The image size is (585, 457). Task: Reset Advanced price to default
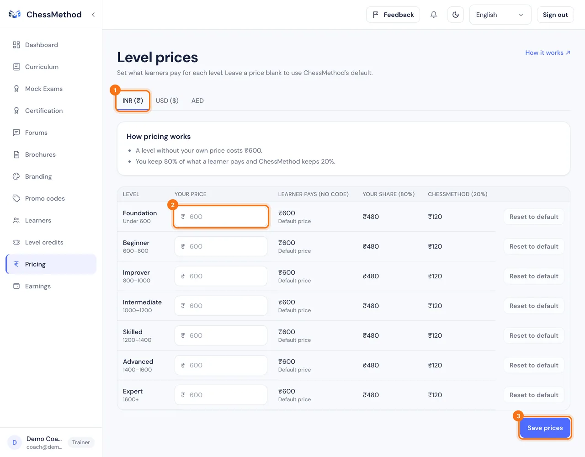point(534,365)
